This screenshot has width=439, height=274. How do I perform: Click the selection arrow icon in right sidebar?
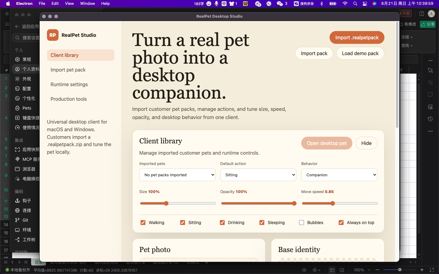point(430,70)
